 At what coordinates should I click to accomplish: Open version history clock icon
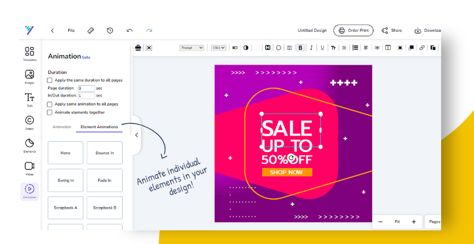[110, 31]
